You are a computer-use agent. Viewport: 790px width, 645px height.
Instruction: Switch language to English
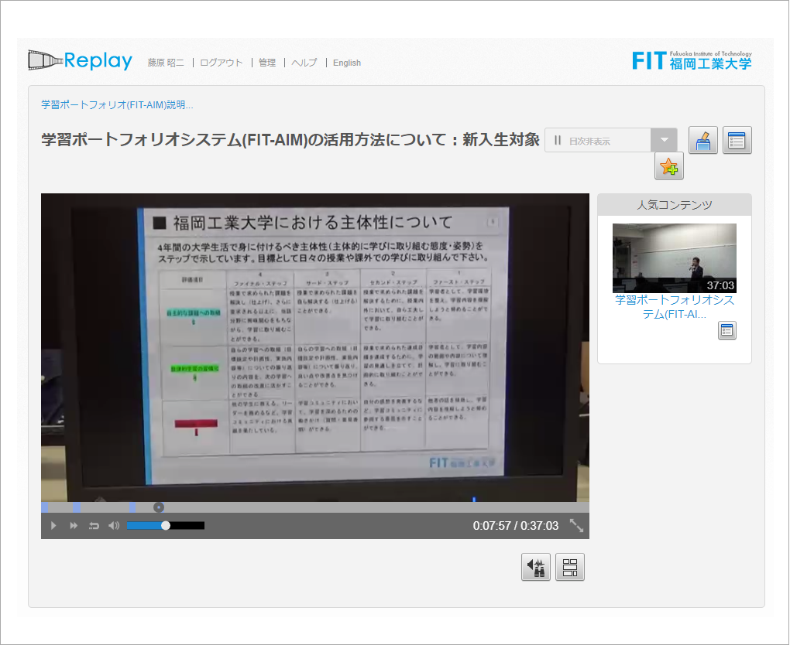click(347, 63)
